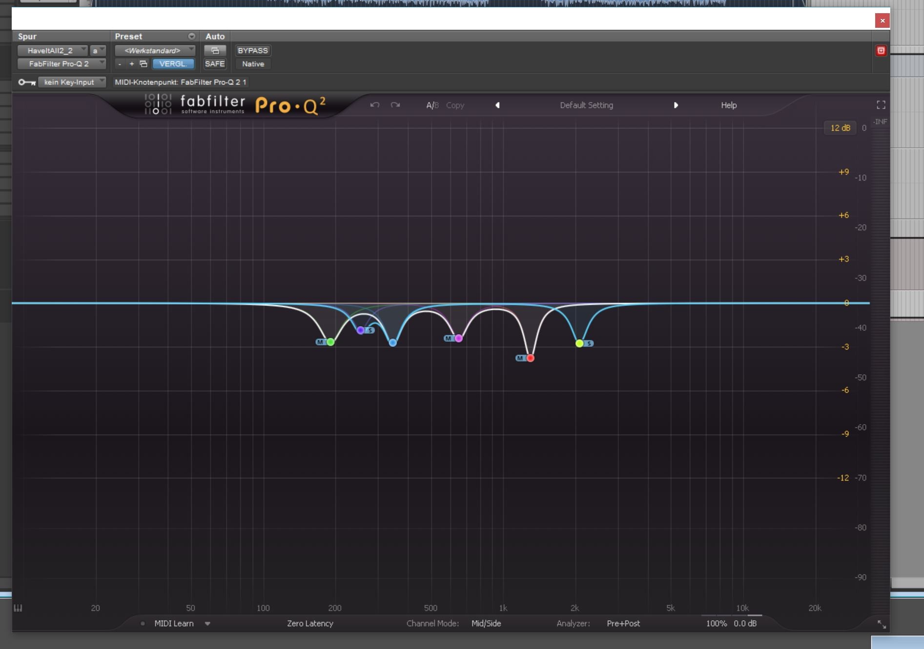The height and width of the screenshot is (649, 924).
Task: Open the Help menu
Action: click(x=728, y=105)
